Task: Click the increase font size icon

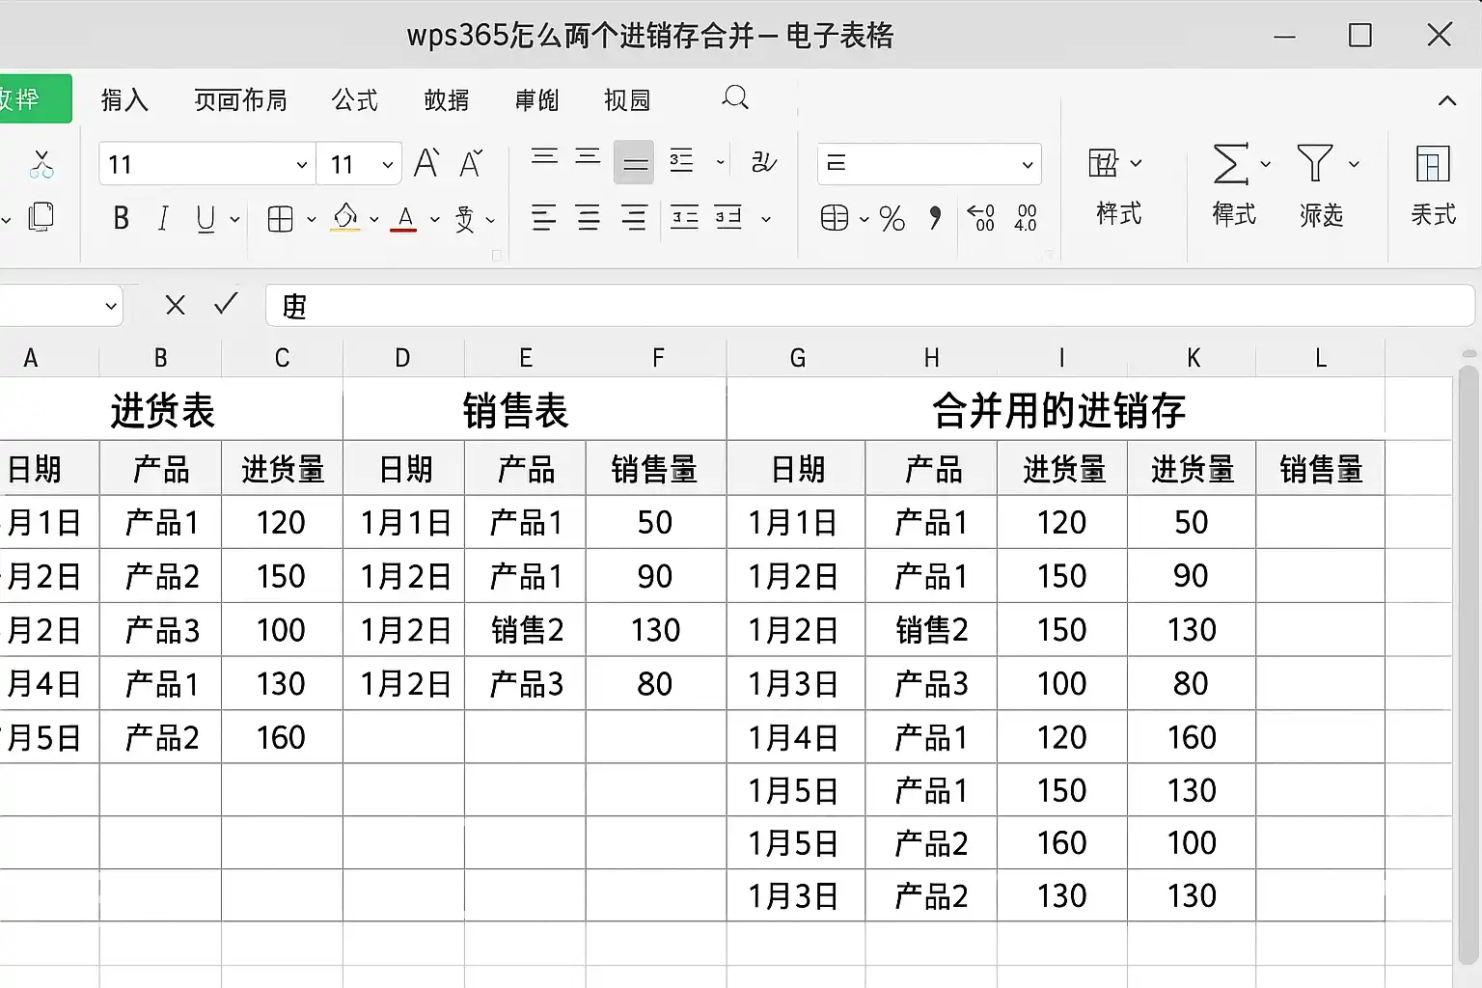Action: click(425, 163)
